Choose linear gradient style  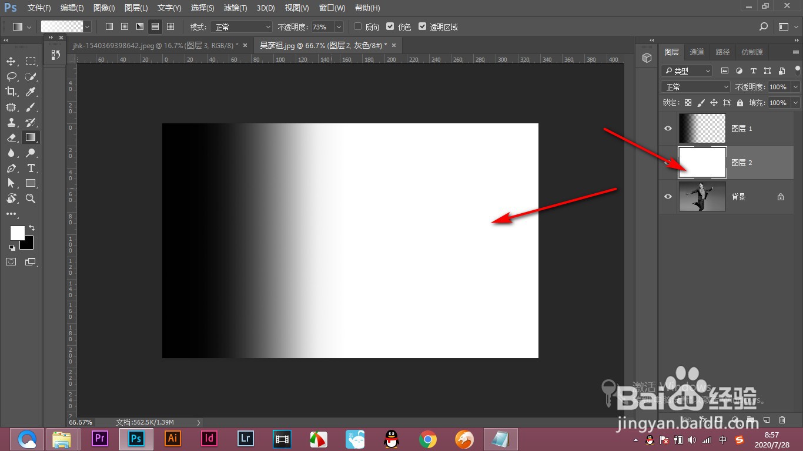[x=109, y=27]
